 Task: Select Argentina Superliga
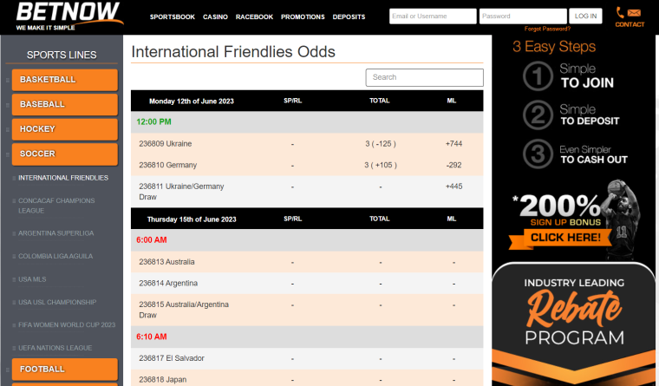click(x=55, y=233)
